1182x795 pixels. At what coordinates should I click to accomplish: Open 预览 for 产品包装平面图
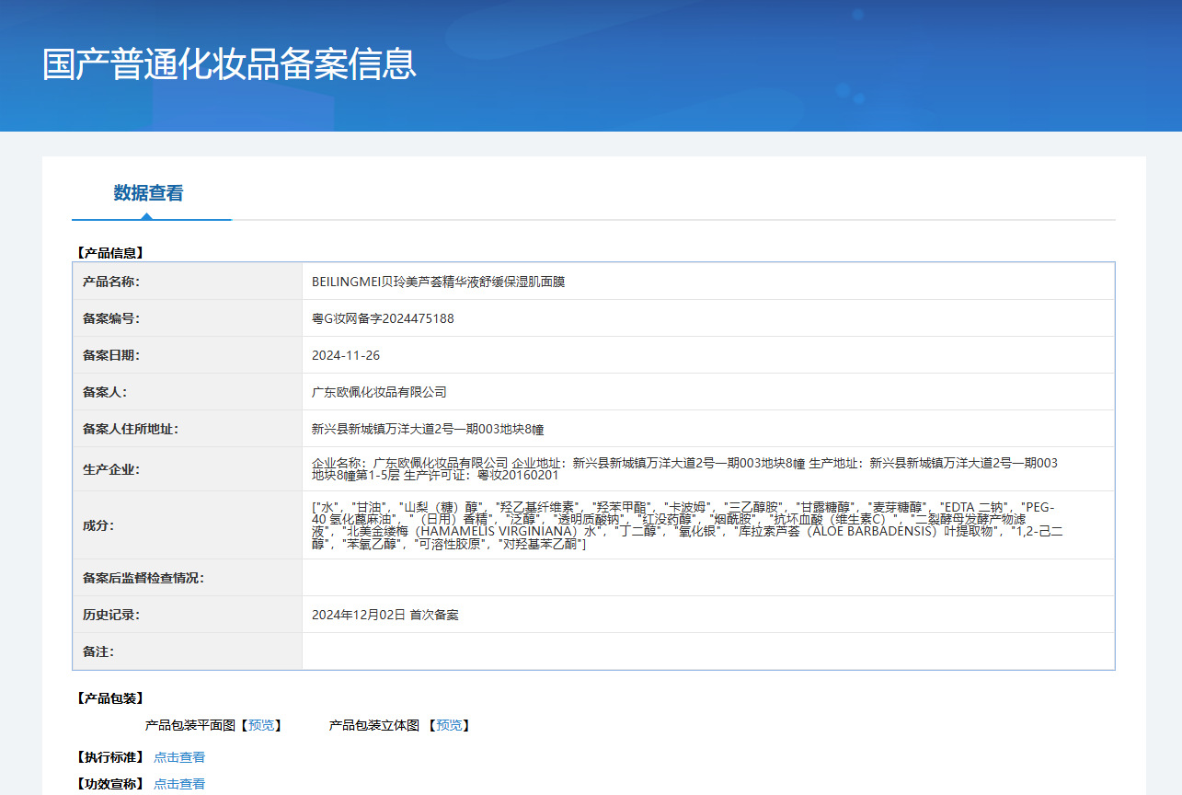click(261, 725)
